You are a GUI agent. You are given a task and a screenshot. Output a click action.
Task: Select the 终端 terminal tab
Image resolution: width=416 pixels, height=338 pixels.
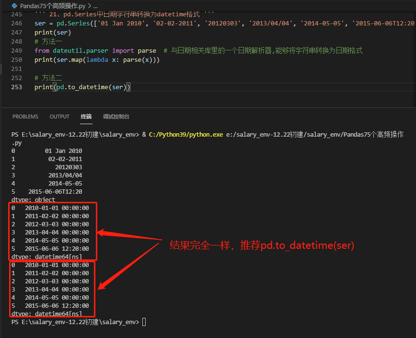(x=86, y=117)
